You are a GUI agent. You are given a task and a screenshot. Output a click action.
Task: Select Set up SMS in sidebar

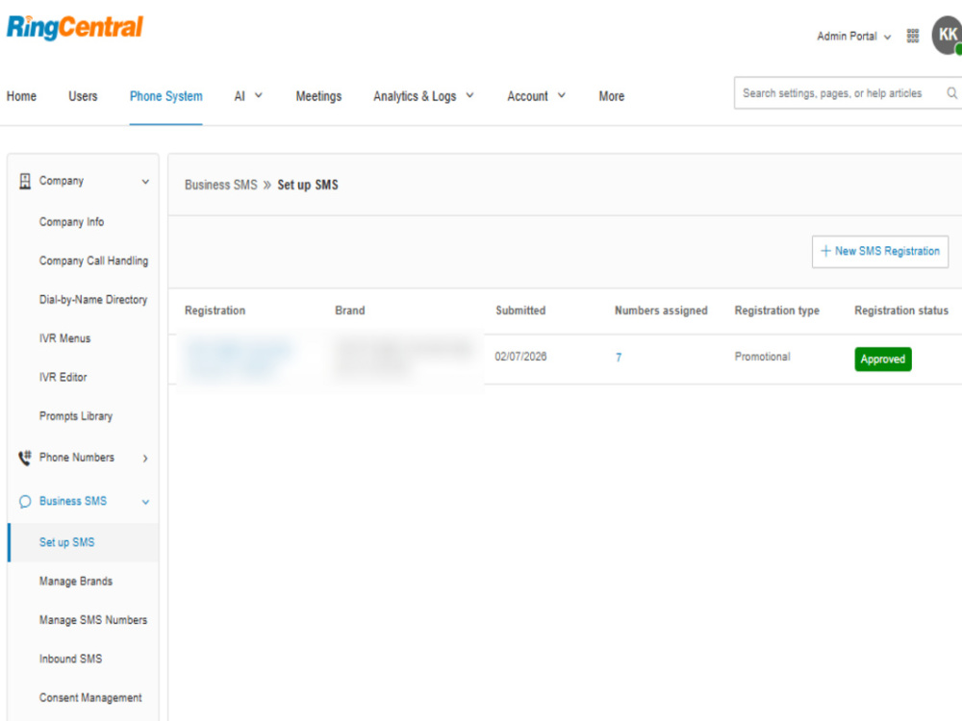(x=84, y=542)
